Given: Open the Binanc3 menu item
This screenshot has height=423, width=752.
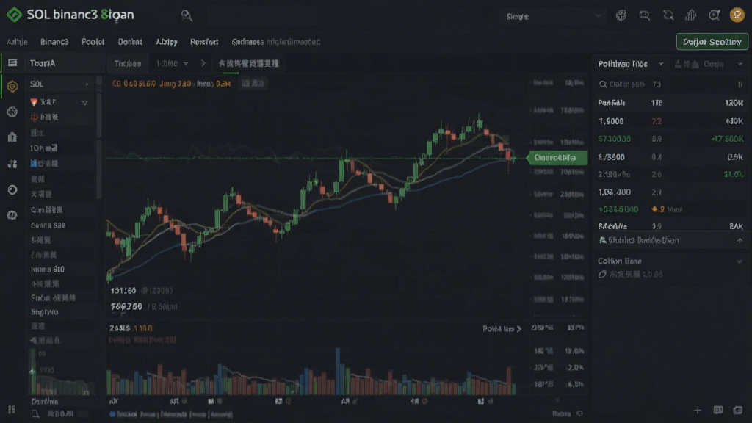Looking at the screenshot, I should pyautogui.click(x=54, y=42).
